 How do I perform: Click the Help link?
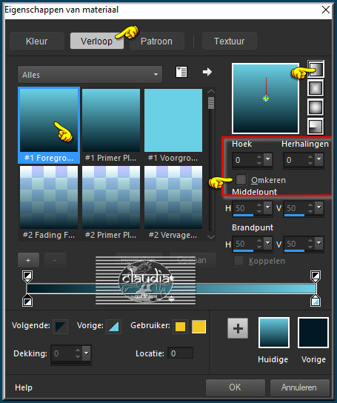[24, 387]
